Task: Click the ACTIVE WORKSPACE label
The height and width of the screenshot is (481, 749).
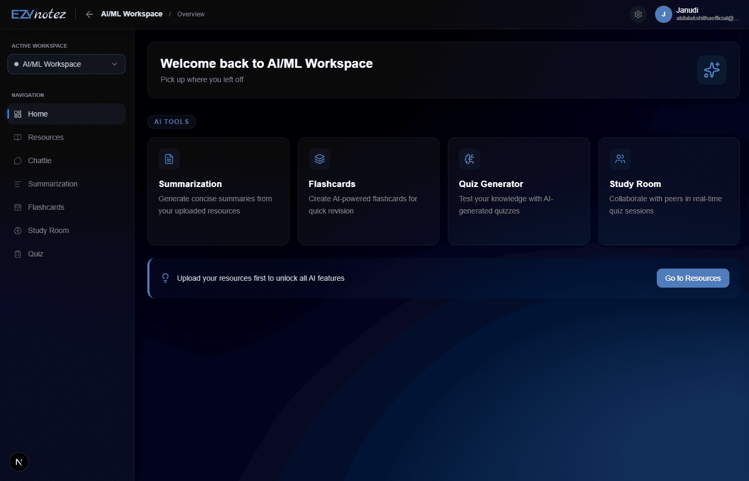Action: [39, 46]
